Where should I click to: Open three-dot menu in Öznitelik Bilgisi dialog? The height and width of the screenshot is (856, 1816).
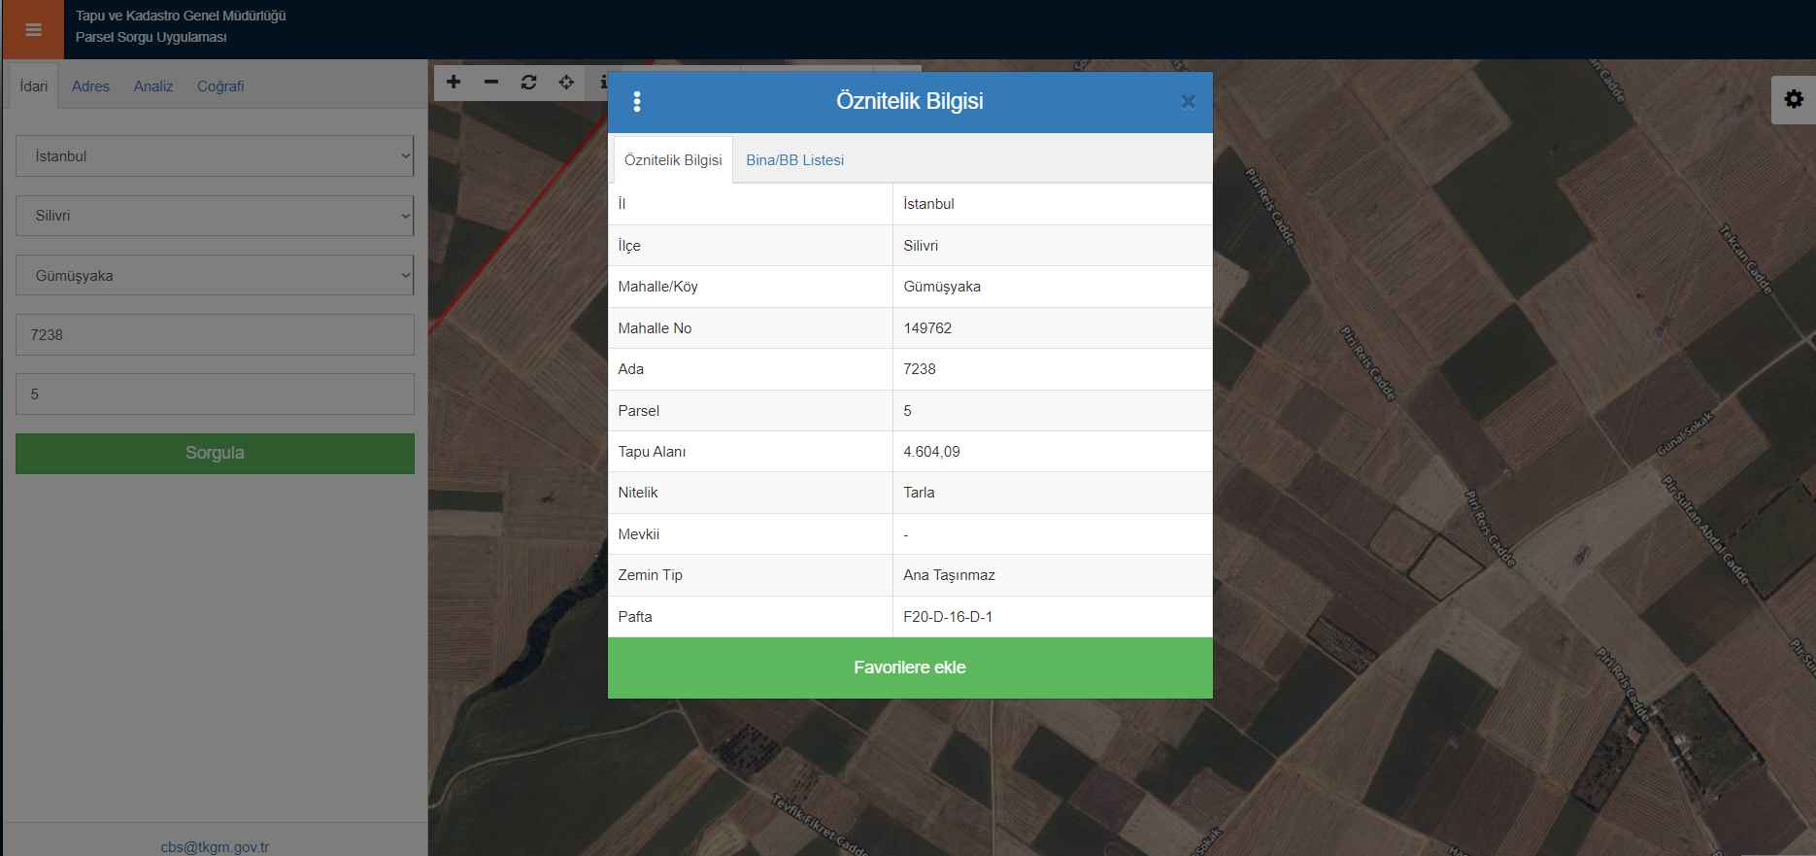click(x=637, y=102)
